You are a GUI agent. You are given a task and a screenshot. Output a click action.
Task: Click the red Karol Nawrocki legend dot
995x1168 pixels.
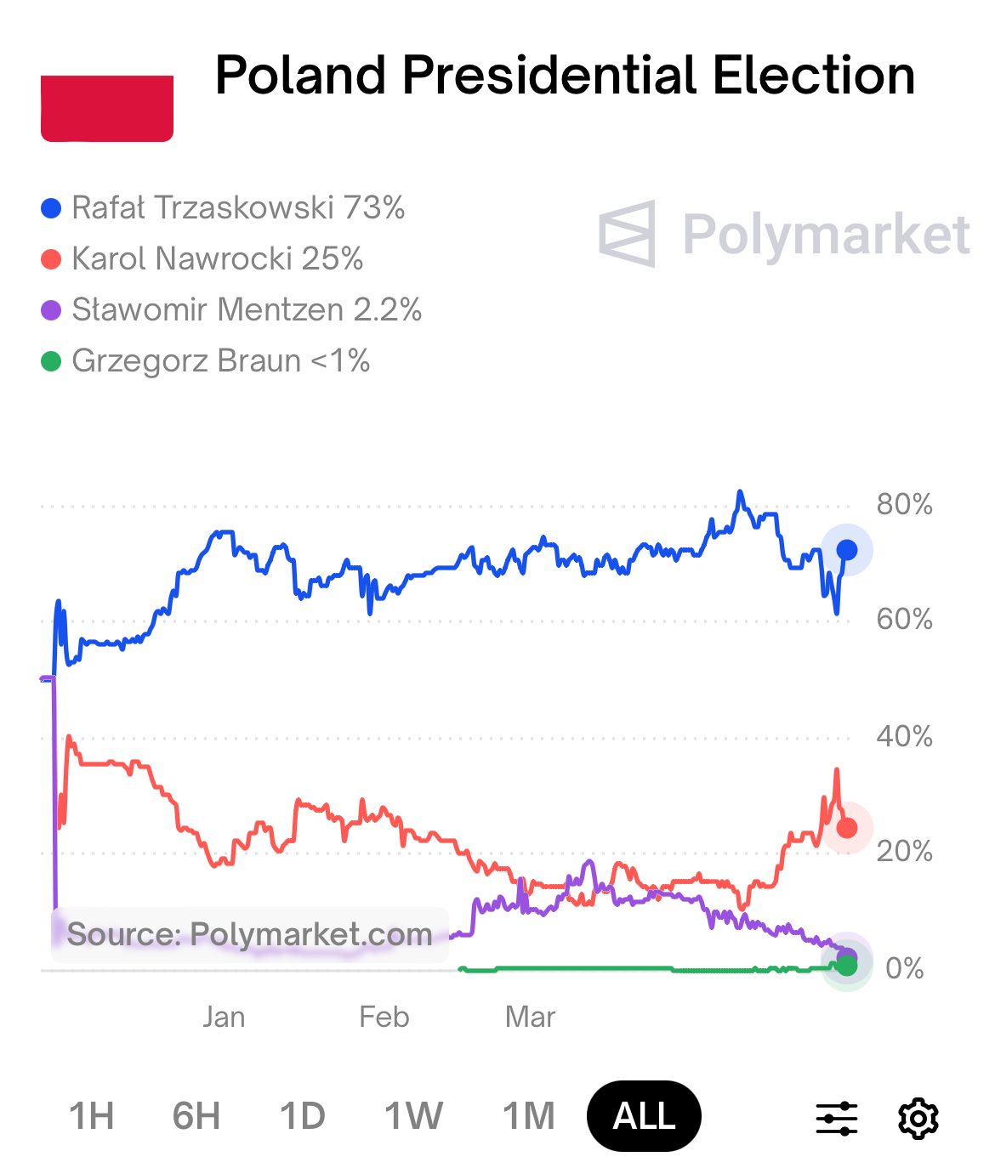(x=51, y=259)
